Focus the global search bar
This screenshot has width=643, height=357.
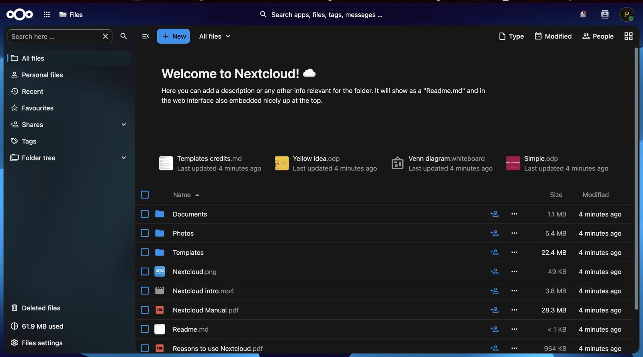pyautogui.click(x=321, y=14)
